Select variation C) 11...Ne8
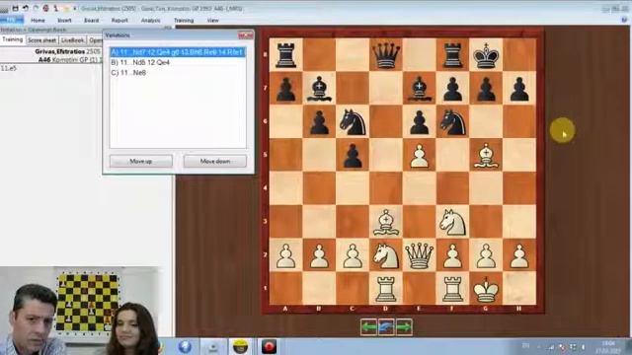Image resolution: width=632 pixels, height=355 pixels. pyautogui.click(x=178, y=73)
